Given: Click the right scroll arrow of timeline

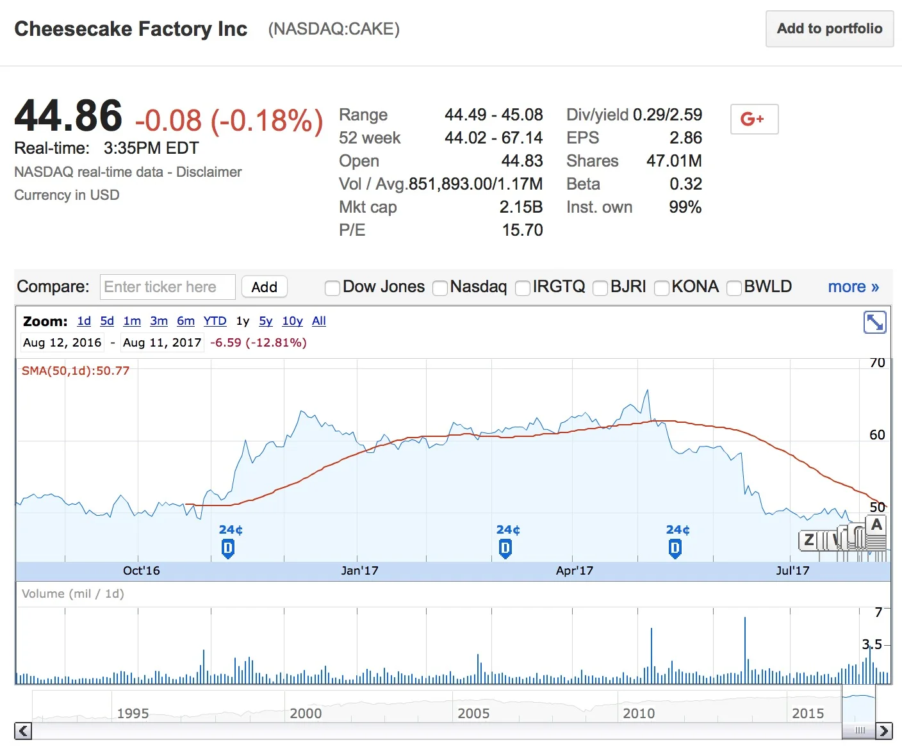Looking at the screenshot, I should [884, 730].
